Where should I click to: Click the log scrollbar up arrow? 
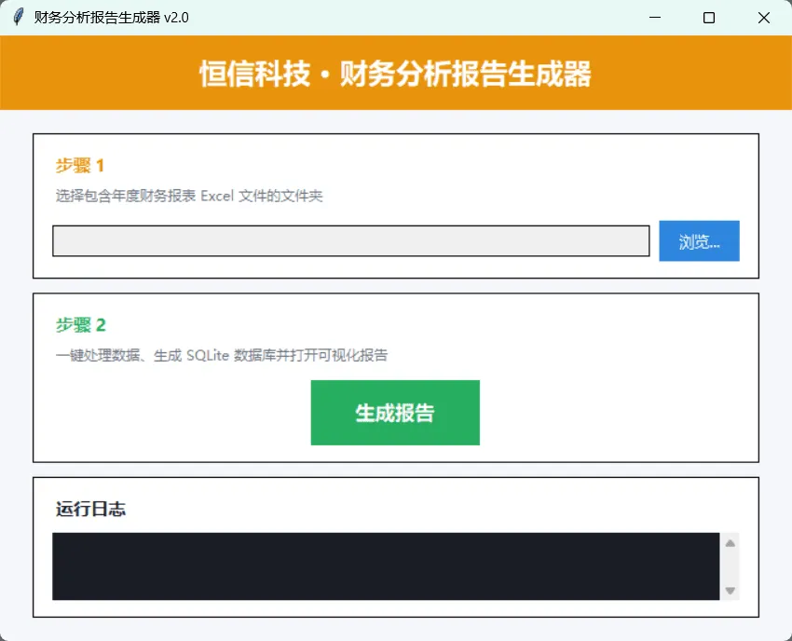(730, 543)
